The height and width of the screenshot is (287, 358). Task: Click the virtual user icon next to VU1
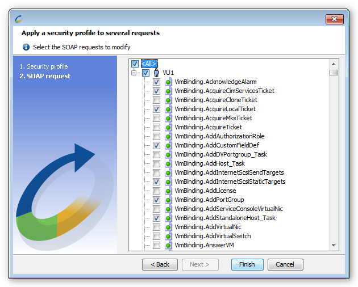pos(156,73)
